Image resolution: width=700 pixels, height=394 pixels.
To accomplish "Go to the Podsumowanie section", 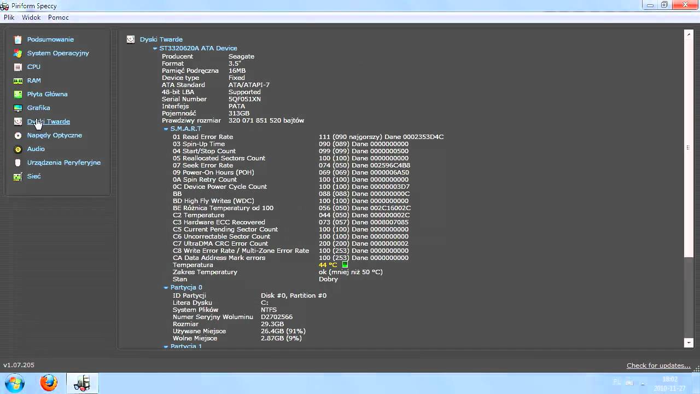I will point(50,39).
